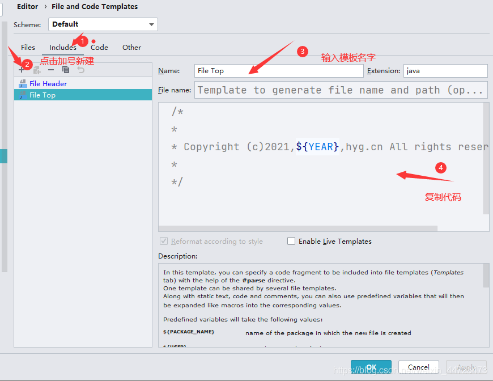Enable Live Templates checkbox
This screenshot has width=493, height=381.
291,241
